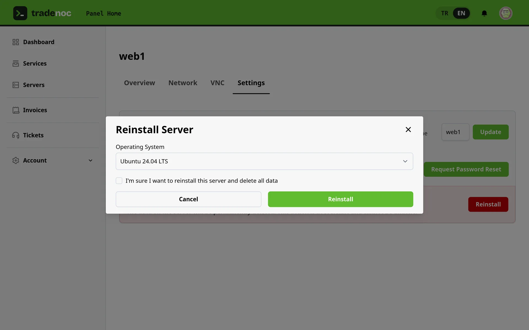The image size is (529, 330).
Task: Close the Reinstall Server dialog
Action: (x=408, y=130)
